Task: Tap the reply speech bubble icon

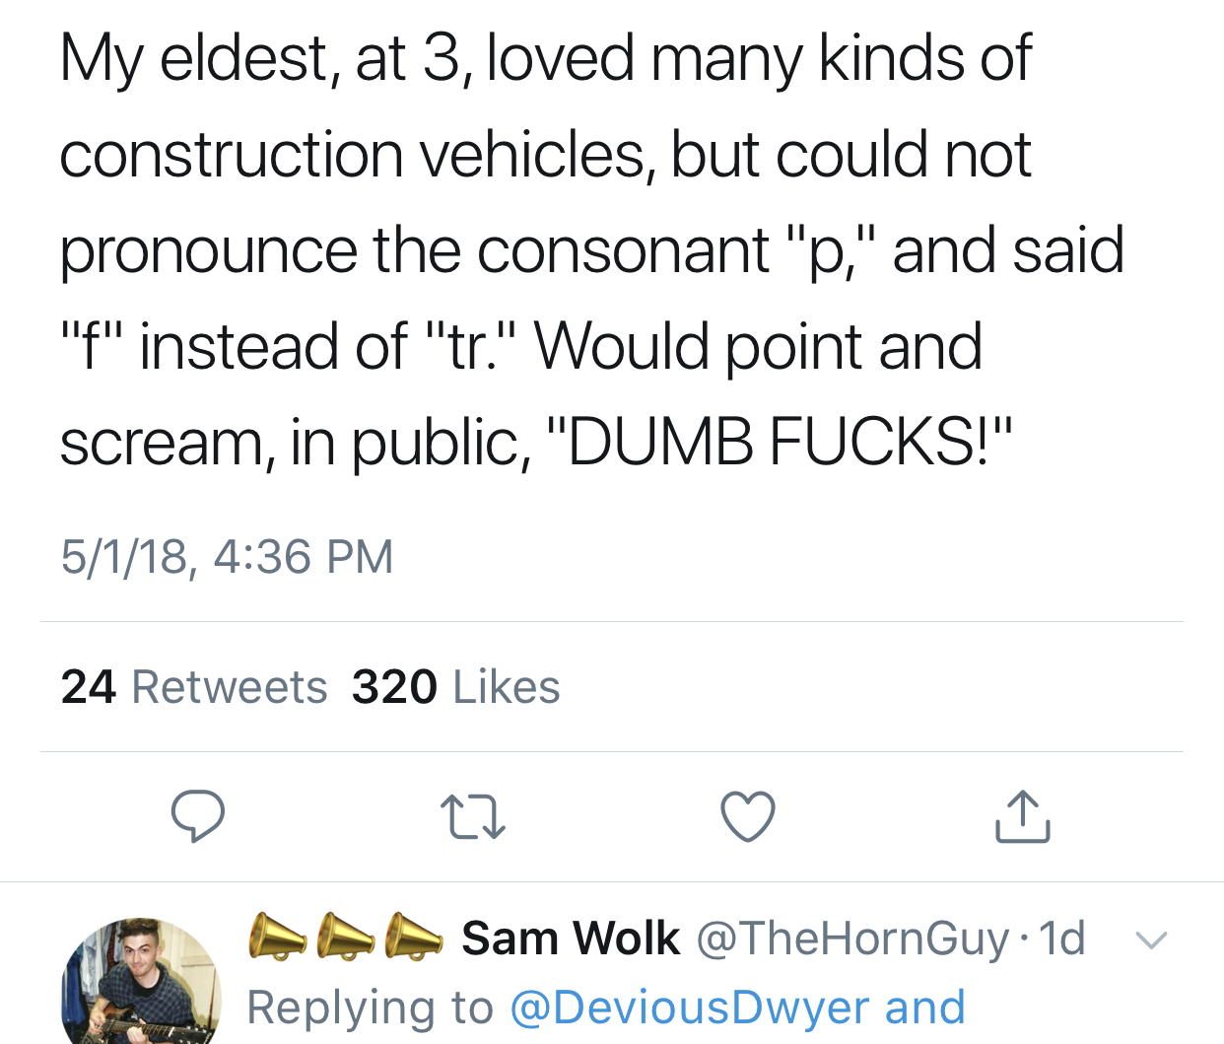Action: click(x=198, y=816)
